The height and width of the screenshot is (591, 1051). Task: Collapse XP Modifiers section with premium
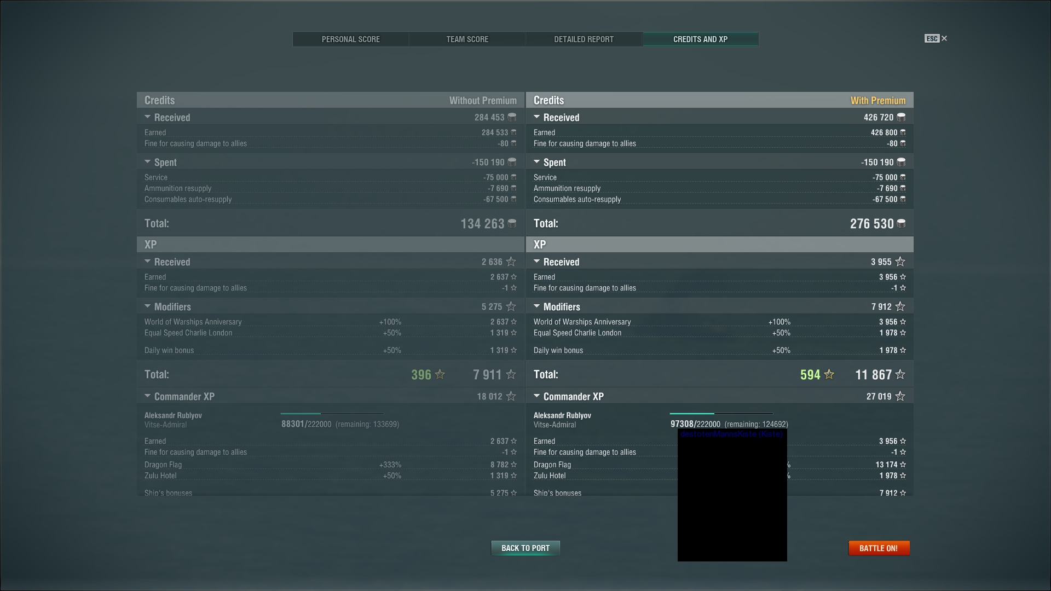point(536,306)
